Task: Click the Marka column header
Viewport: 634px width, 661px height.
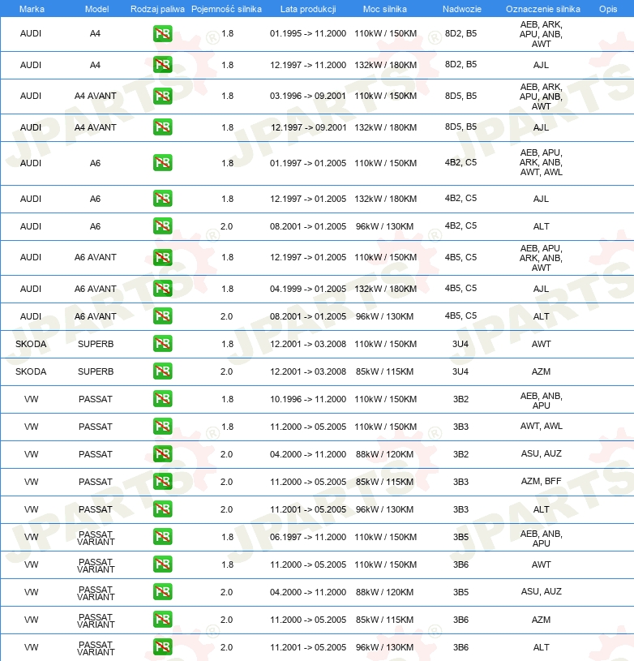Action: coord(32,9)
